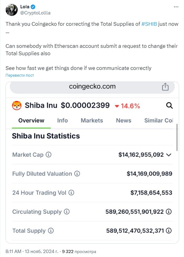Open the tweet's three-dot more menu
This screenshot has height=257, width=184.
click(176, 7)
